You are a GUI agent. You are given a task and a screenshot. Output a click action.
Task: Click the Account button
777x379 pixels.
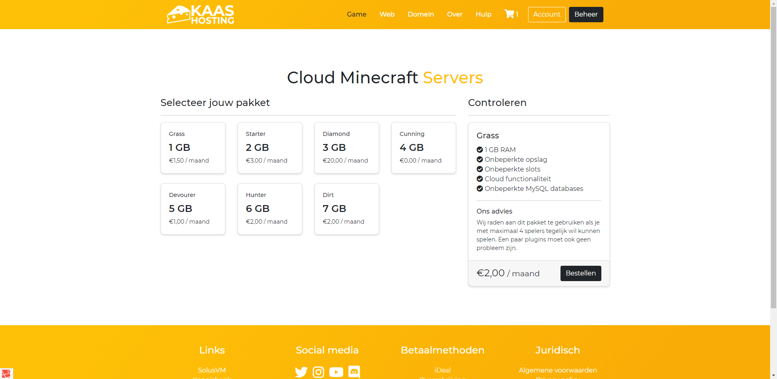click(546, 15)
